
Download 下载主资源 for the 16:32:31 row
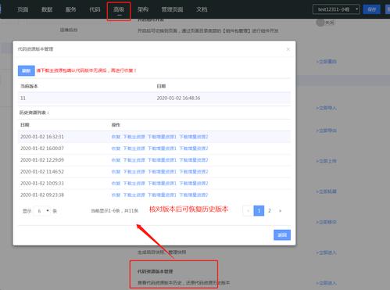pos(134,137)
